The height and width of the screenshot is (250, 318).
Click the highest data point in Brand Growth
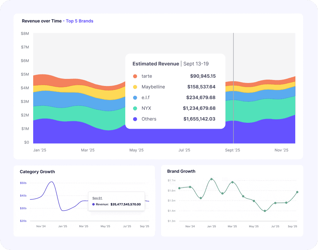click(211, 179)
